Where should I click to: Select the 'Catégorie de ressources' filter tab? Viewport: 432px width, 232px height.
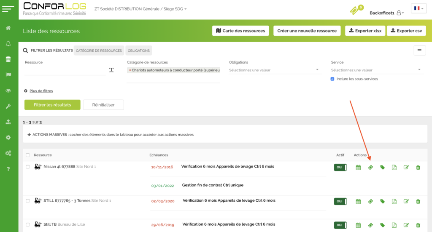[99, 51]
